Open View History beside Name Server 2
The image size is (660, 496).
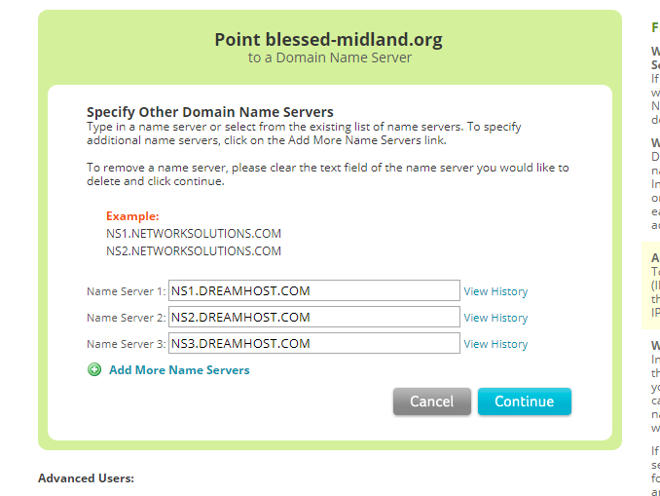[495, 318]
